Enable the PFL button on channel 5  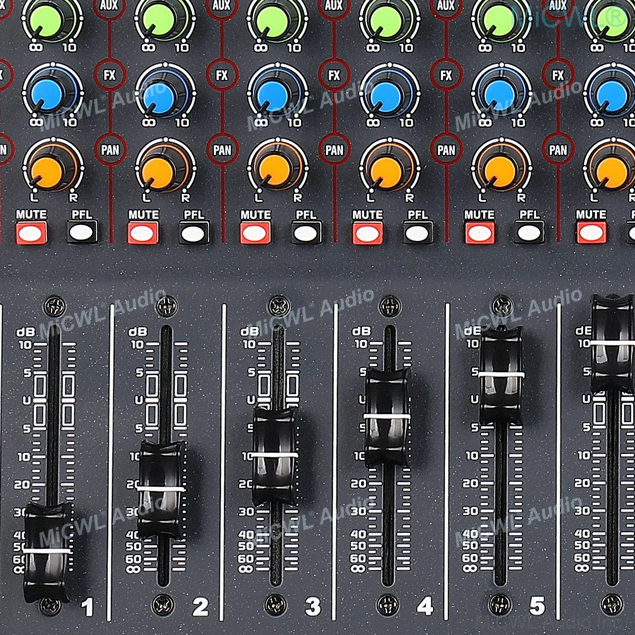tap(530, 232)
